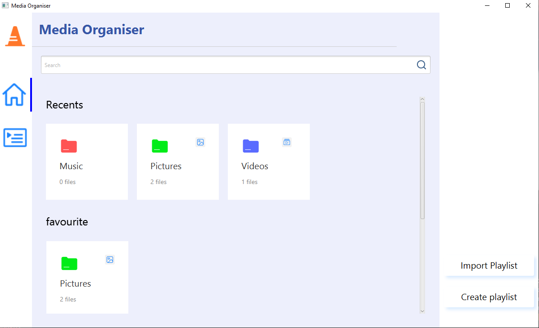Click inside the Search field
The height and width of the screenshot is (328, 539).
click(x=180, y=65)
